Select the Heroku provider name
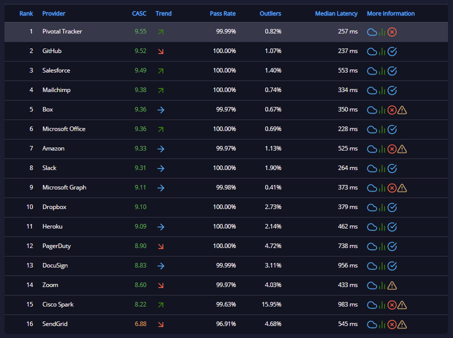 [x=52, y=227]
